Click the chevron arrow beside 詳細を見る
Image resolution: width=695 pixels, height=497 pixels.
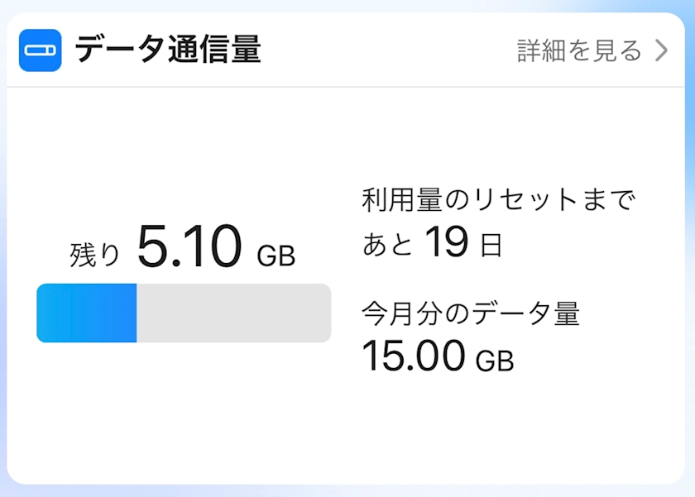(662, 50)
